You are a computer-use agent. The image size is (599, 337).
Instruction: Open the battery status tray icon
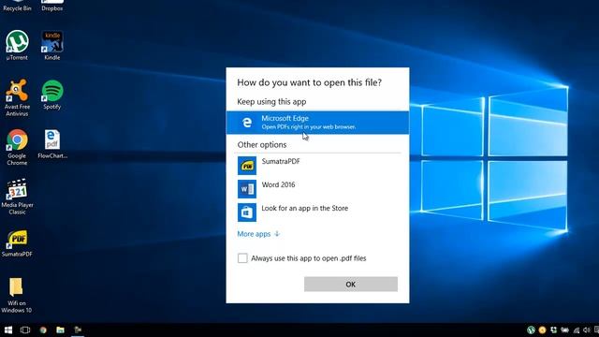[x=564, y=330]
